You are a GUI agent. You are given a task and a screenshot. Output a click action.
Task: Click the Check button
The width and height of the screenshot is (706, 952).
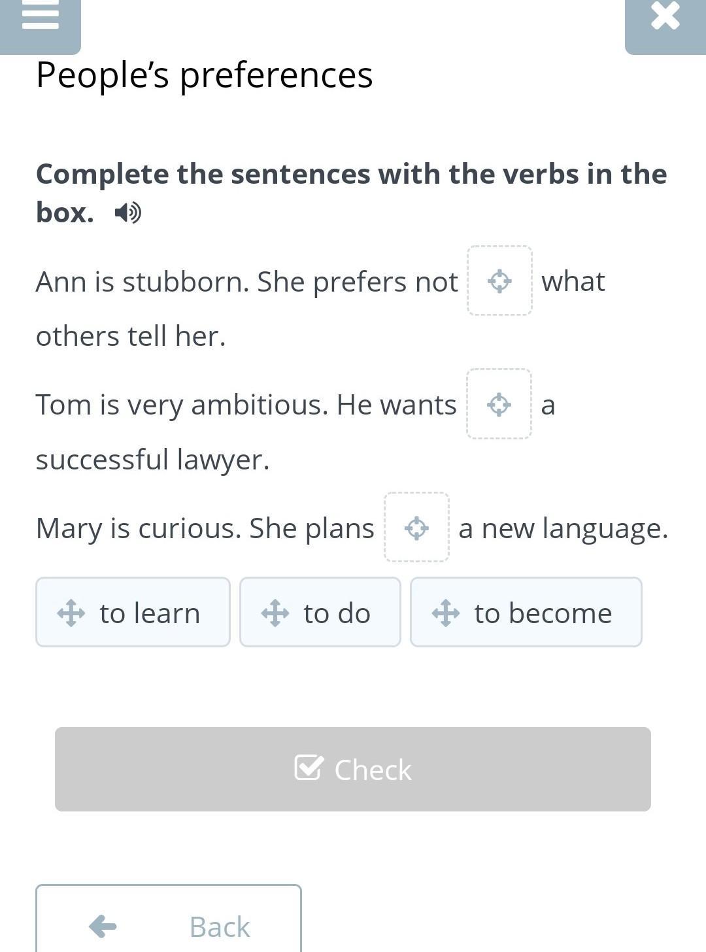tap(353, 769)
